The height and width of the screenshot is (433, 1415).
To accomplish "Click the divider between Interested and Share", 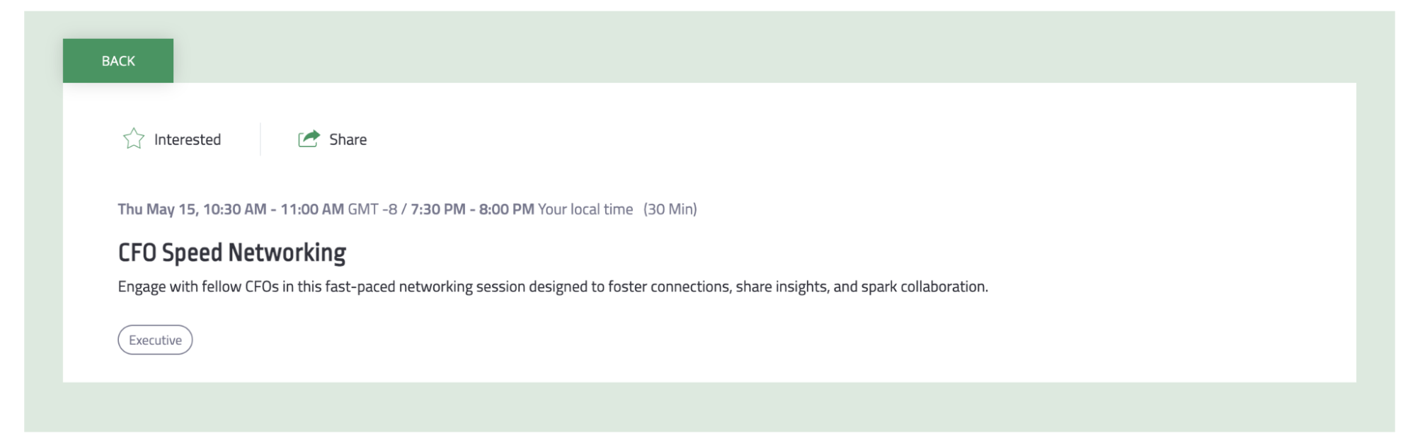I will (x=260, y=139).
